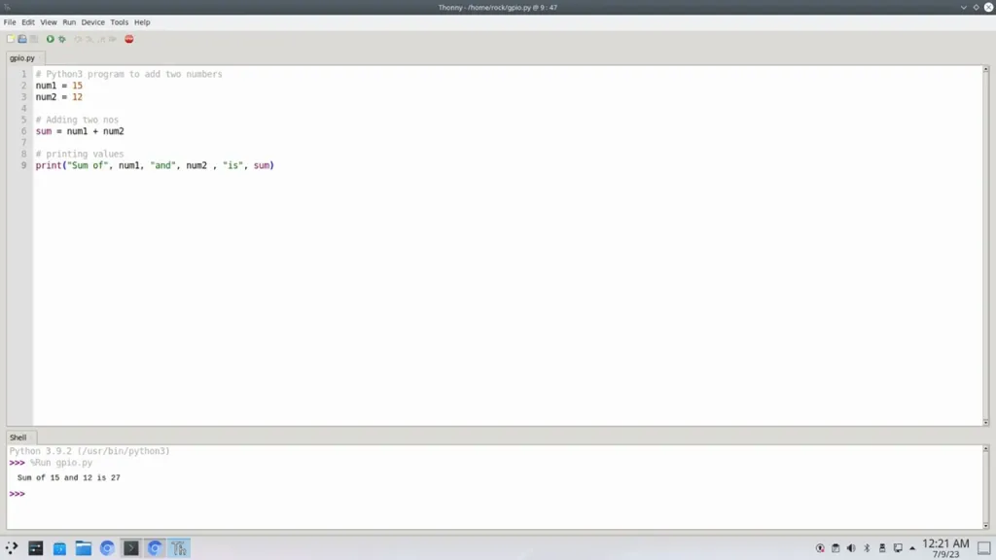Click the Resume debugger icon

point(113,39)
